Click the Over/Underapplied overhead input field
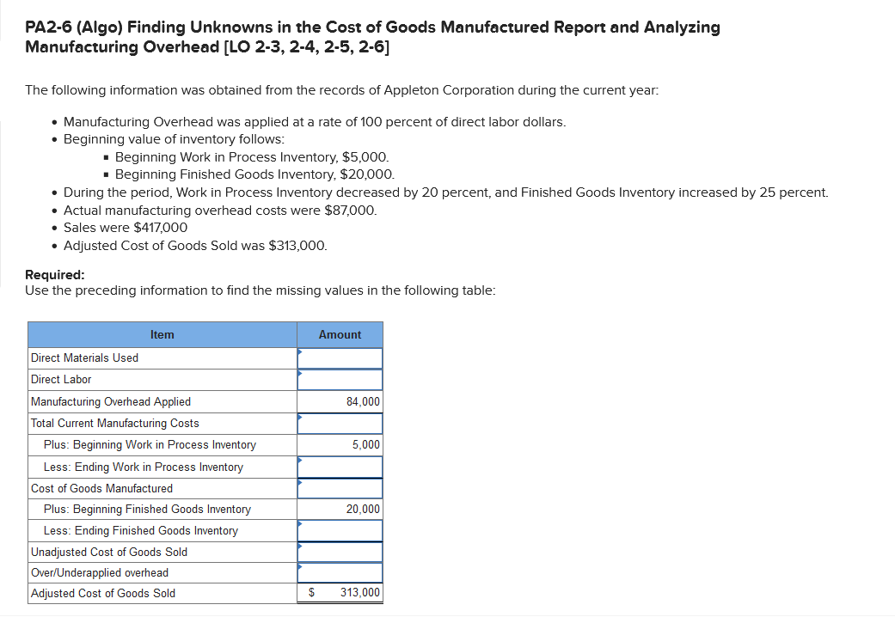The image size is (895, 617). coord(340,572)
